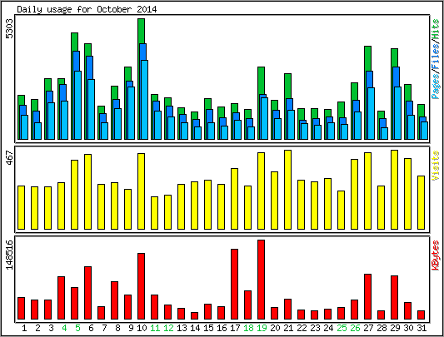Screen dimensions: 444x337
Task: Click day 6 on the x-axis
Action: (91, 328)
